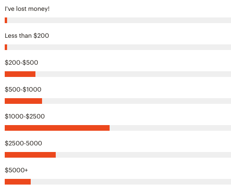Click the red portion of $500-$1000 bar

(23, 101)
